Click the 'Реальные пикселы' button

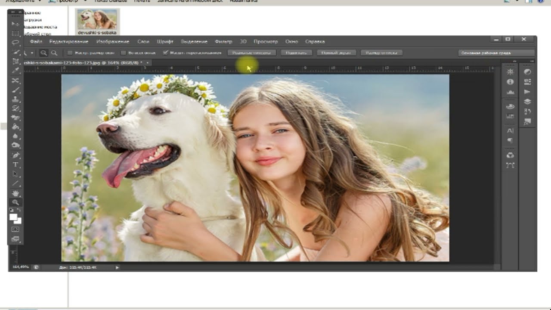tap(252, 53)
